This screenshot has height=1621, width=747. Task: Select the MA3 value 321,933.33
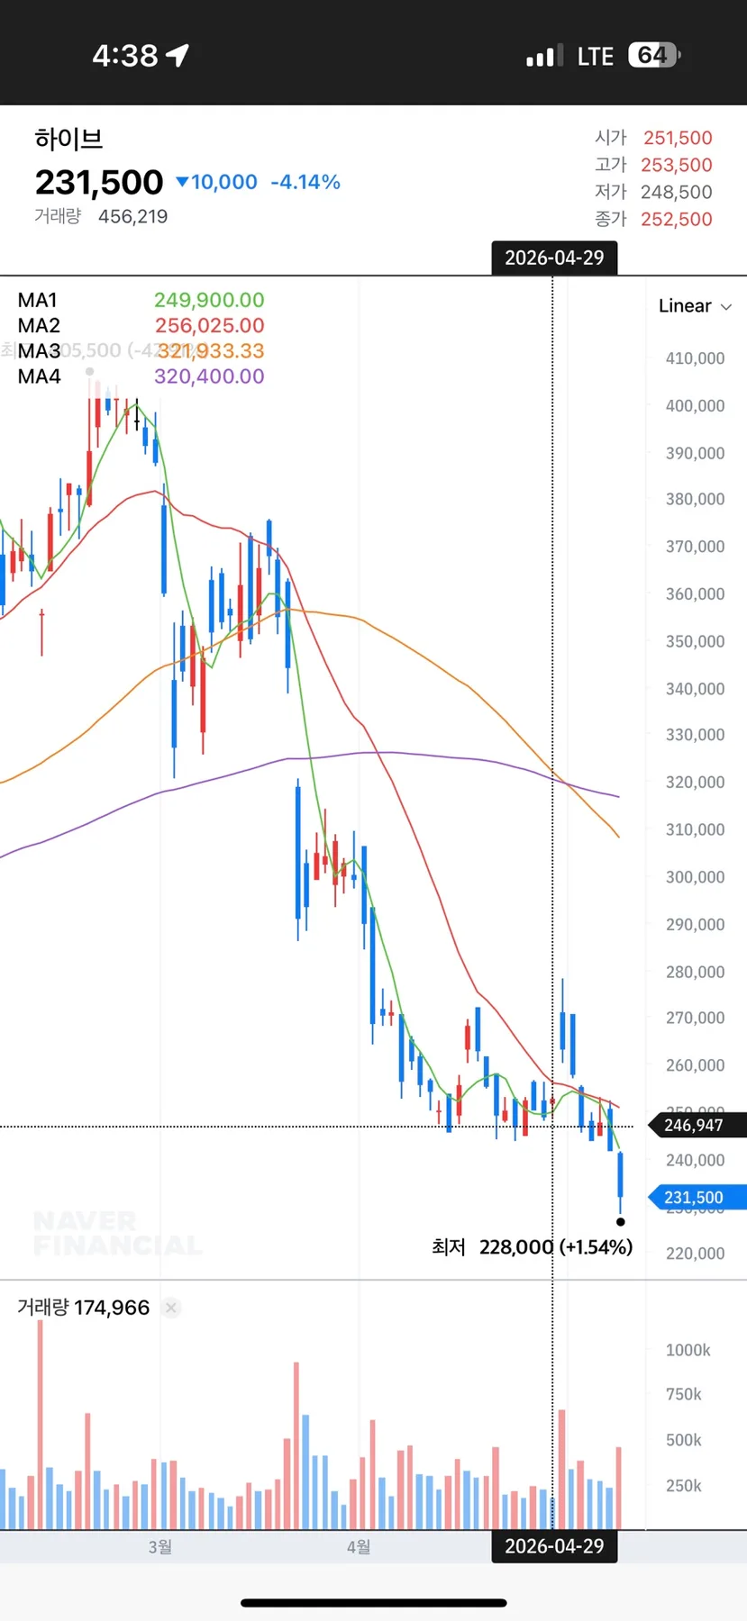point(211,350)
